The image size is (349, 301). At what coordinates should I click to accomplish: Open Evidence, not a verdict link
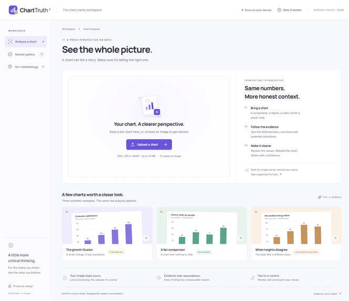pyautogui.click(x=327, y=294)
